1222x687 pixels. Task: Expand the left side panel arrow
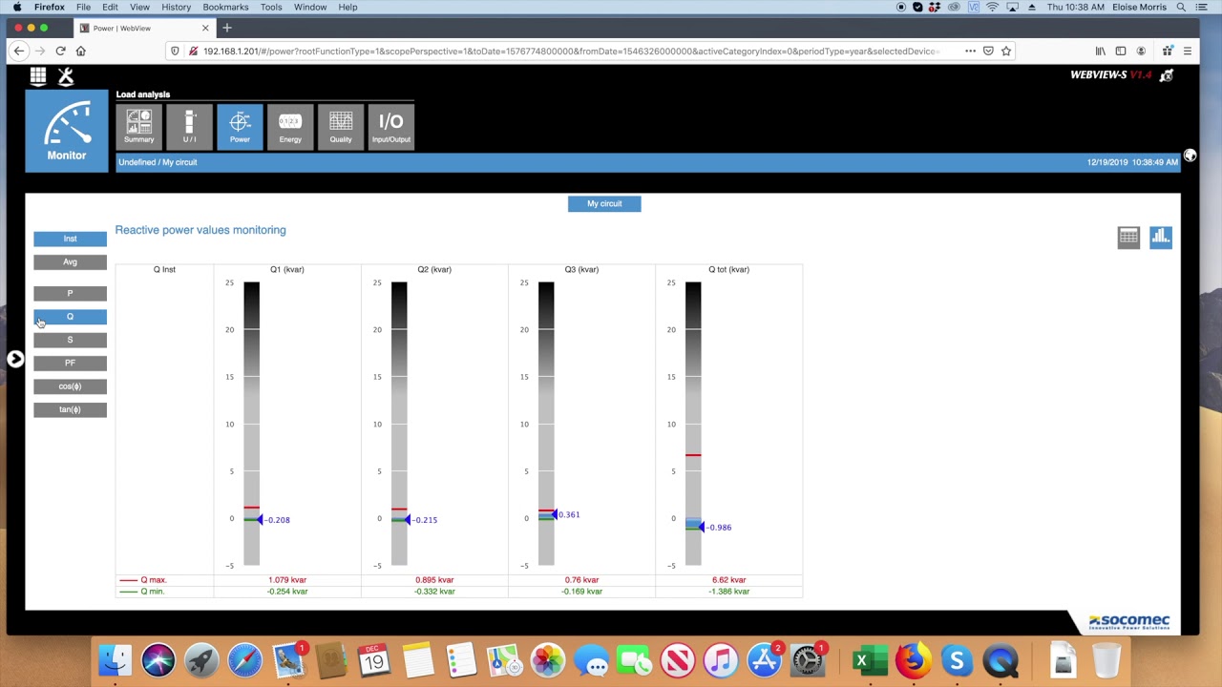coord(15,359)
